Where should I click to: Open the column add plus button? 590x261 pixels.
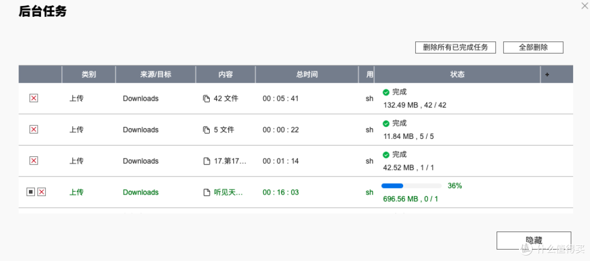[x=547, y=74]
